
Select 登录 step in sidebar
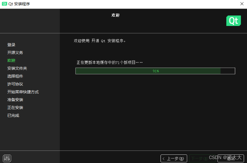point(11,45)
